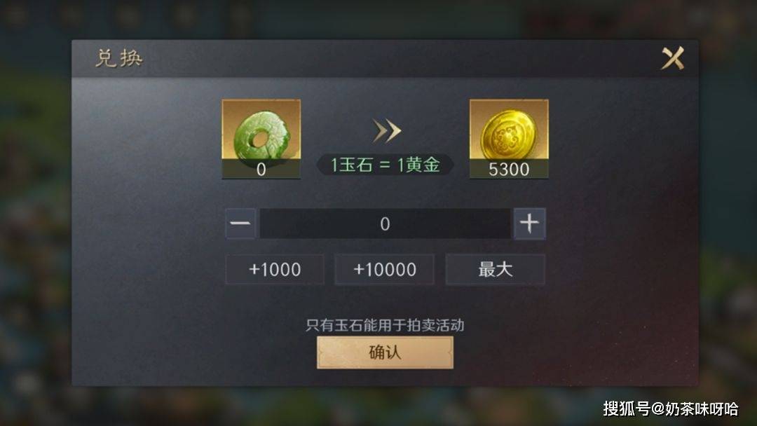
Task: Select the gold coin icon
Action: coord(509,134)
